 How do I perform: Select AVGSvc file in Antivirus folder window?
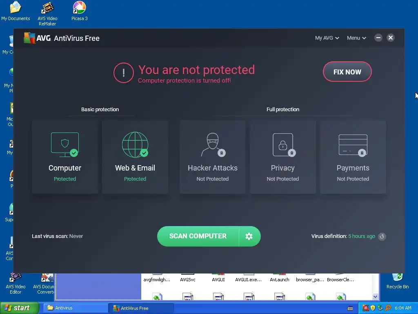click(x=188, y=278)
